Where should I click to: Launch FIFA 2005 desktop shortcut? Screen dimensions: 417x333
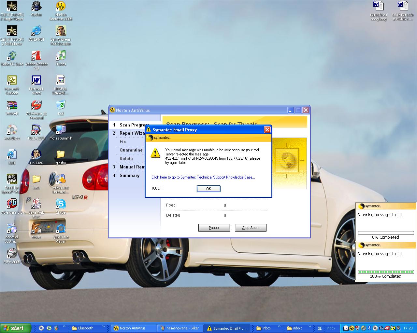pyautogui.click(x=12, y=256)
